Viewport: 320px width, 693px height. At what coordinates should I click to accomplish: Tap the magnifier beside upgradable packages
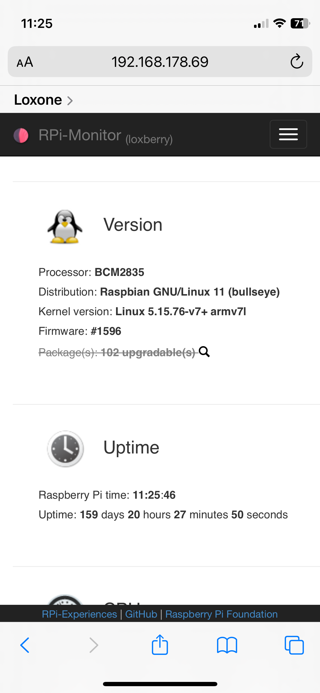[204, 352]
